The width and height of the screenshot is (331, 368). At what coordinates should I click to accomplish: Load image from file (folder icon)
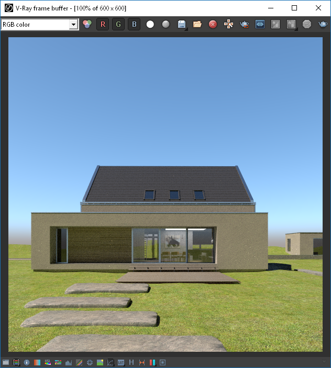pyautogui.click(x=197, y=25)
